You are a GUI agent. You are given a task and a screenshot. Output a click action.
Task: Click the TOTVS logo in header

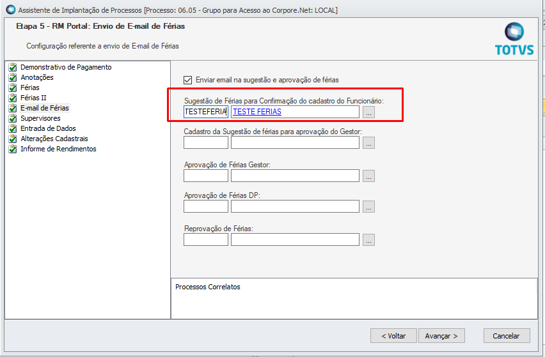(514, 39)
